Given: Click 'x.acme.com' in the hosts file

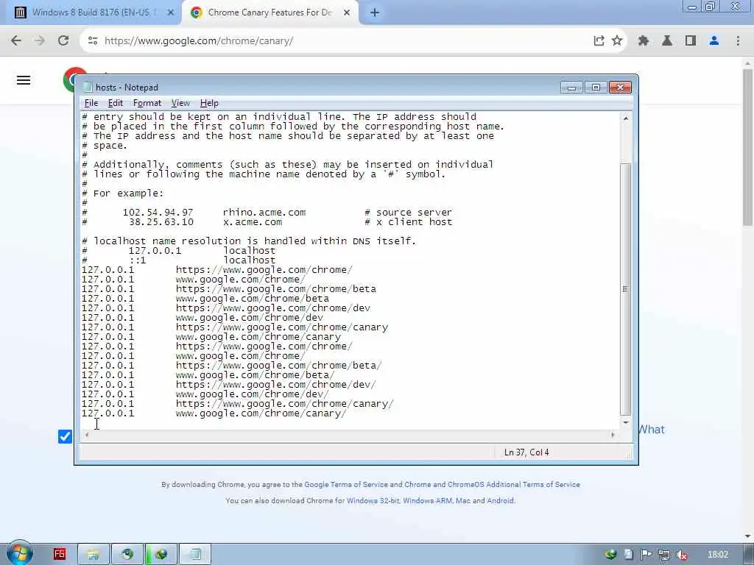Looking at the screenshot, I should 253,222.
